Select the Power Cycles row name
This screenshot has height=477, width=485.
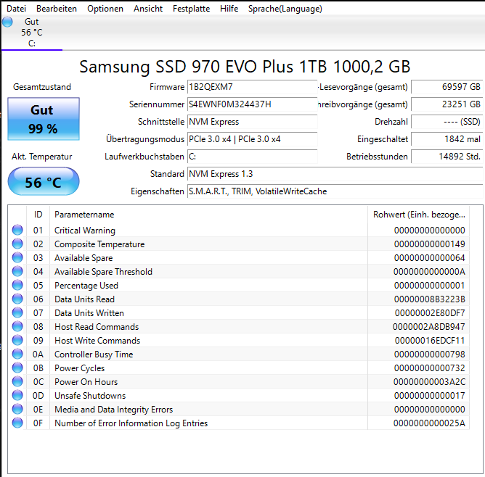(79, 368)
